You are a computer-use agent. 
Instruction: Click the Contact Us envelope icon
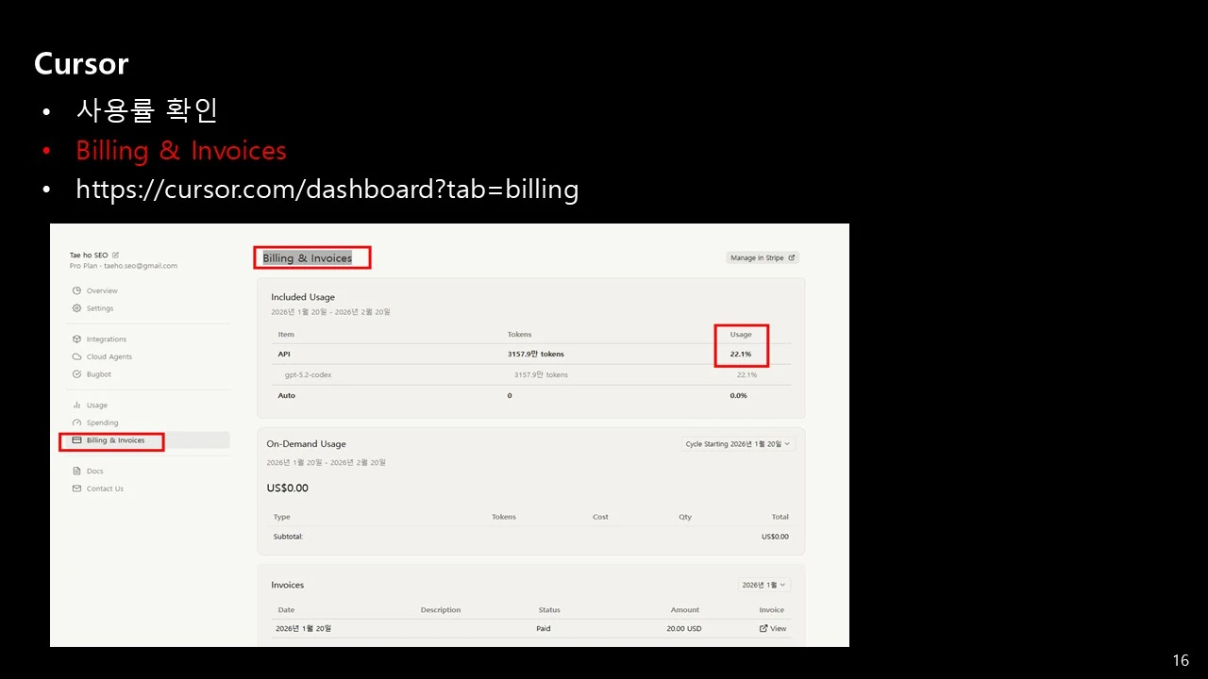click(76, 489)
